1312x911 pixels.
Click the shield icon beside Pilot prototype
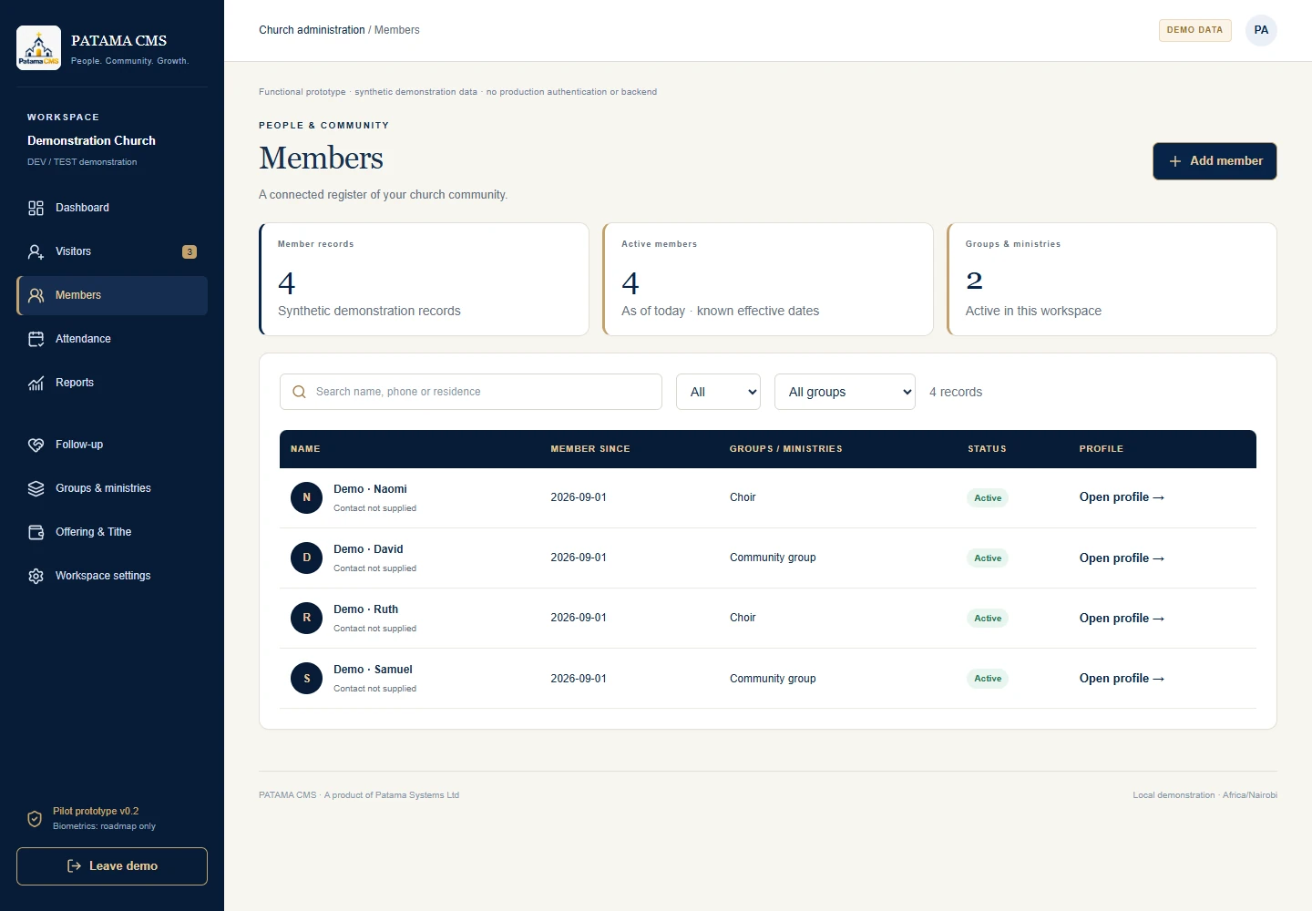tap(35, 819)
